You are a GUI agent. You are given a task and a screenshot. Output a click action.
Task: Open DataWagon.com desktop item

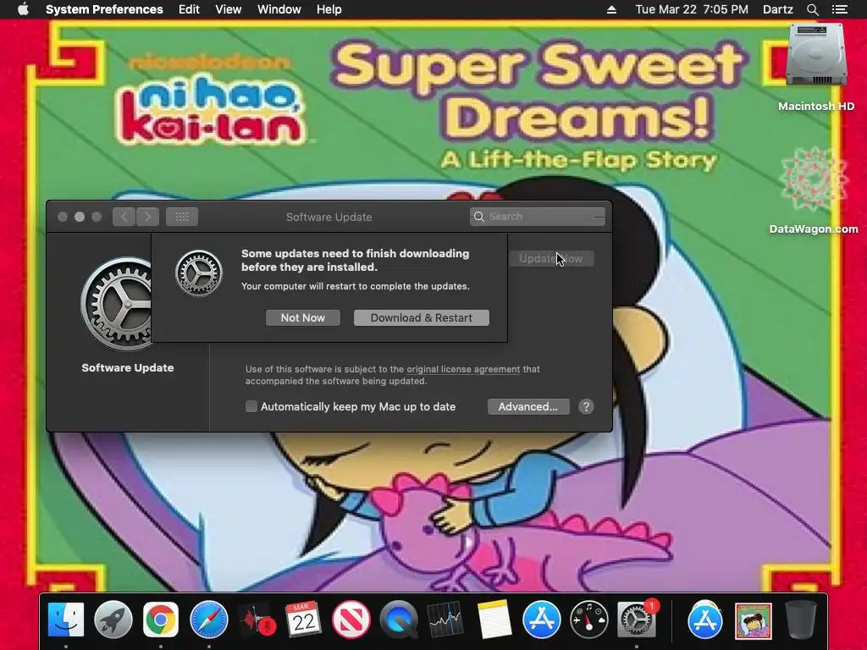814,190
